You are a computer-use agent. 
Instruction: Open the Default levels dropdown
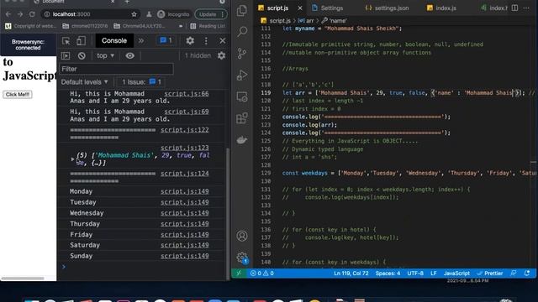(84, 82)
